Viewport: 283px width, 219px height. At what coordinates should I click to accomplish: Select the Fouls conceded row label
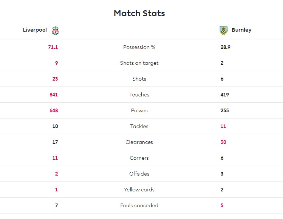139,205
